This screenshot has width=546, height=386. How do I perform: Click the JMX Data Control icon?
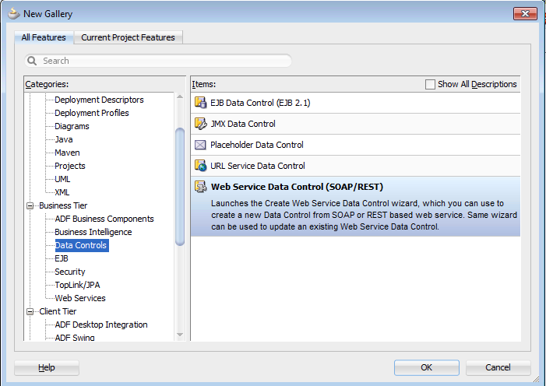[x=200, y=124]
